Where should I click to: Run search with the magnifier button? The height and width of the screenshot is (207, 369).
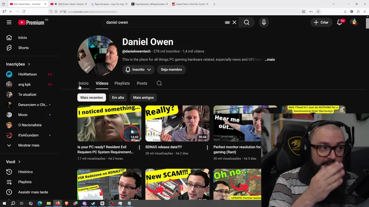(246, 22)
